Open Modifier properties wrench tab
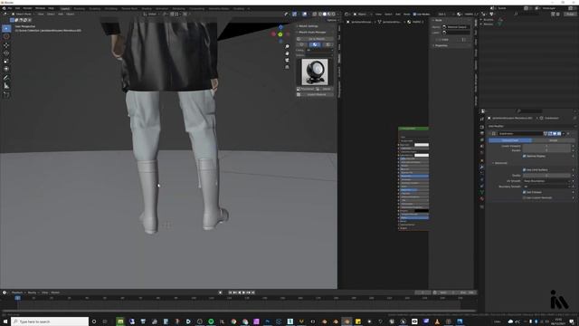579x326 pixels. point(482,167)
